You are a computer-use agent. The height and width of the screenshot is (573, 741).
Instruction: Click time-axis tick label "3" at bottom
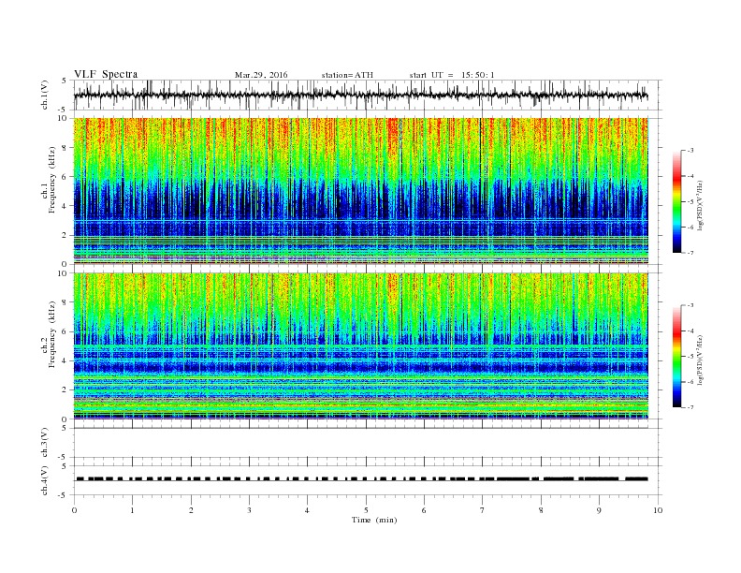tap(249, 510)
